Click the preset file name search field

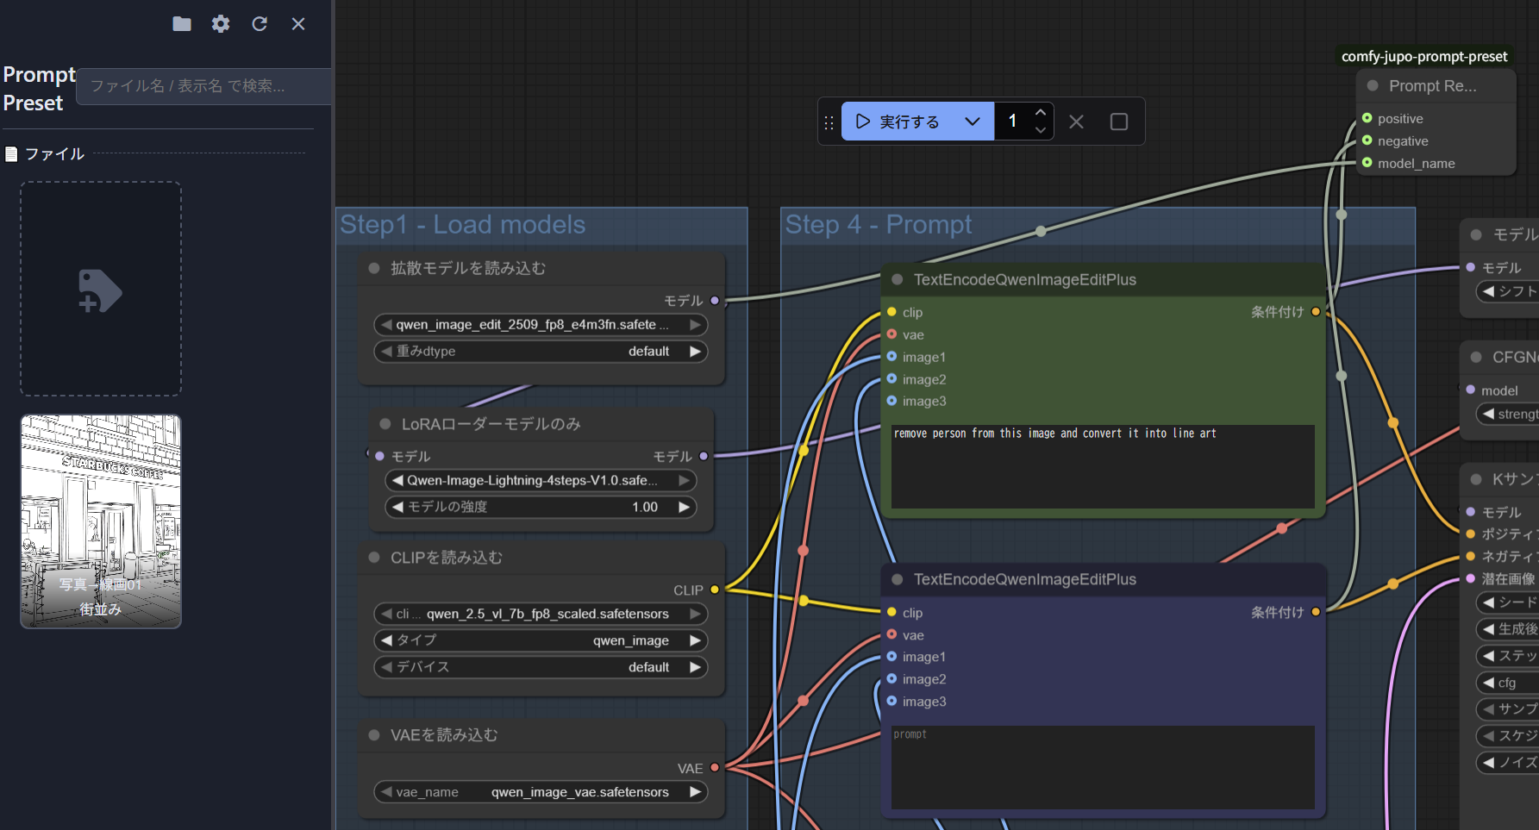click(205, 86)
